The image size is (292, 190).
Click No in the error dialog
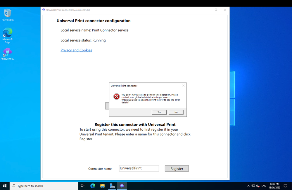coord(176,112)
